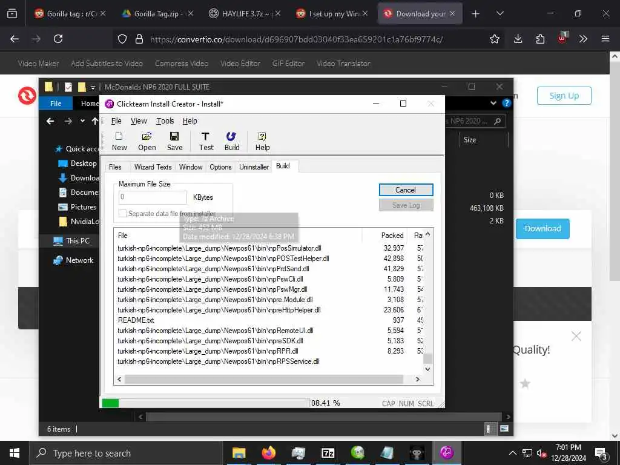The height and width of the screenshot is (465, 620).
Task: Cancel the build process
Action: pos(406,190)
